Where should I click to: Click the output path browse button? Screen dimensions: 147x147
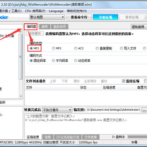pos(144,110)
